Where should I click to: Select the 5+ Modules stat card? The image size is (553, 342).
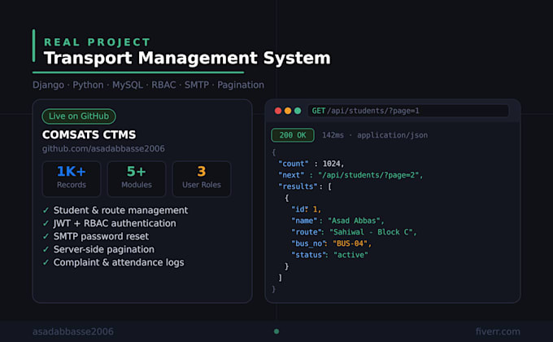click(137, 179)
